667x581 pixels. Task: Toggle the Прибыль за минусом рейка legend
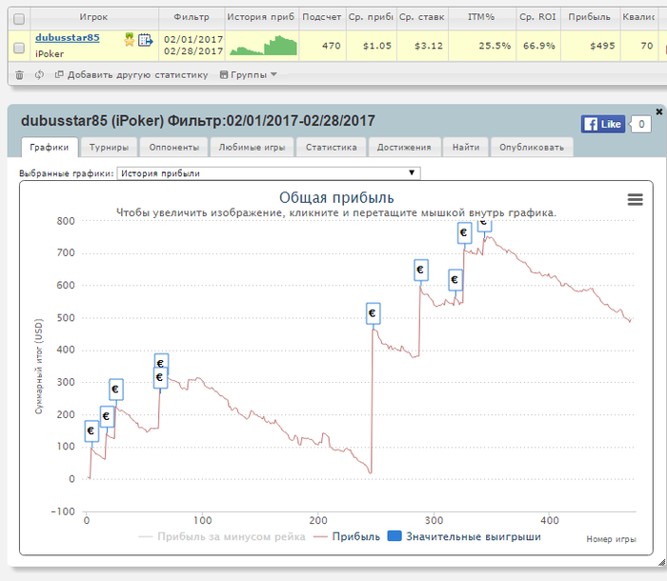coord(222,537)
